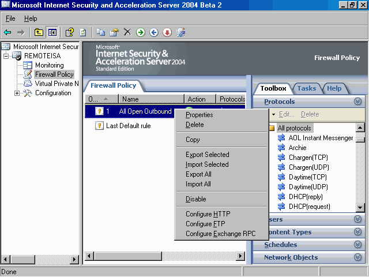The width and height of the screenshot is (369, 277).
Task: Click the Delete X icon in toolbar
Action: coord(127,32)
